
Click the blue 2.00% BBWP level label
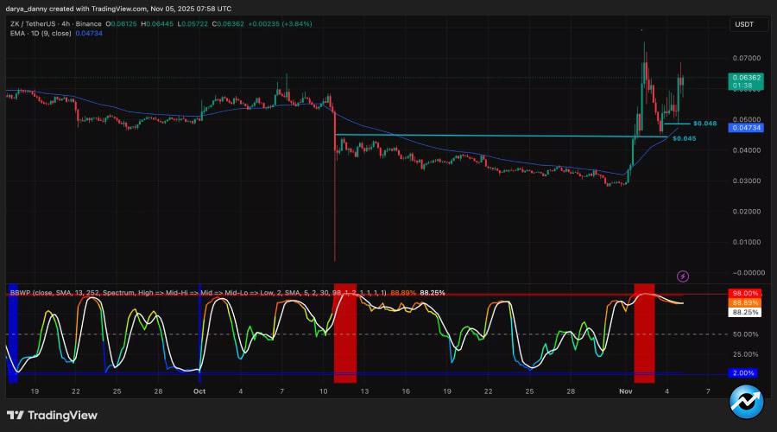click(x=744, y=373)
